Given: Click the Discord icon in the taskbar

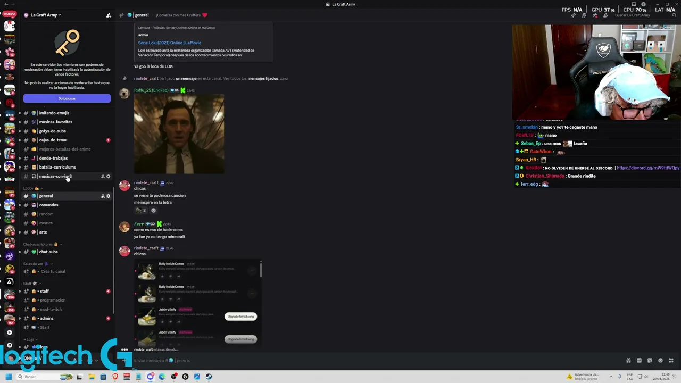Looking at the screenshot, I should click(150, 377).
